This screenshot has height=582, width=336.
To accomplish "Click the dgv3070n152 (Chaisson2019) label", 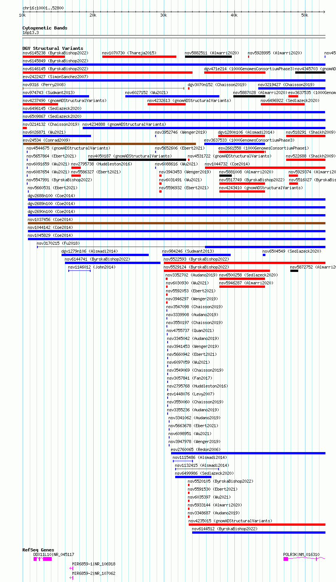I will tap(217, 85).
